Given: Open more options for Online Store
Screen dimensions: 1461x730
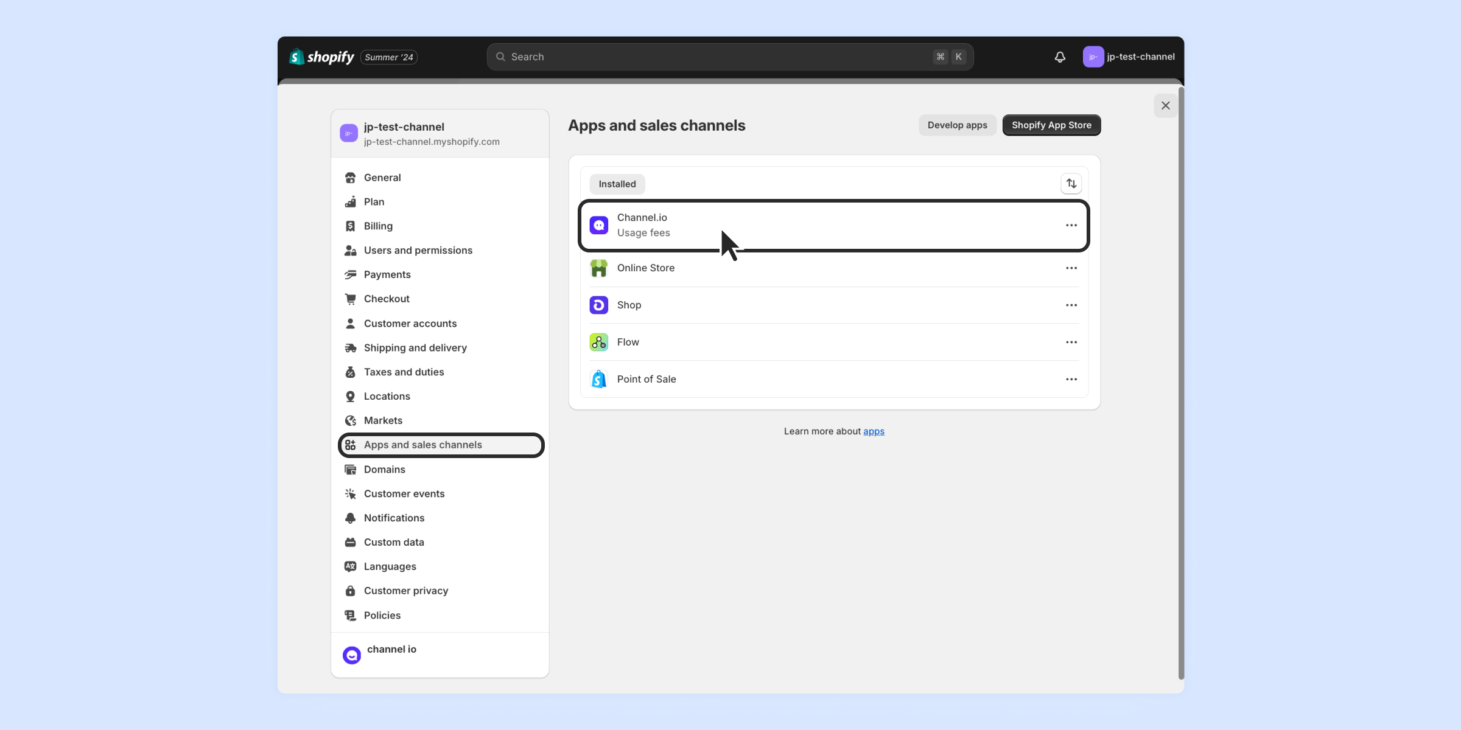Looking at the screenshot, I should [1071, 268].
